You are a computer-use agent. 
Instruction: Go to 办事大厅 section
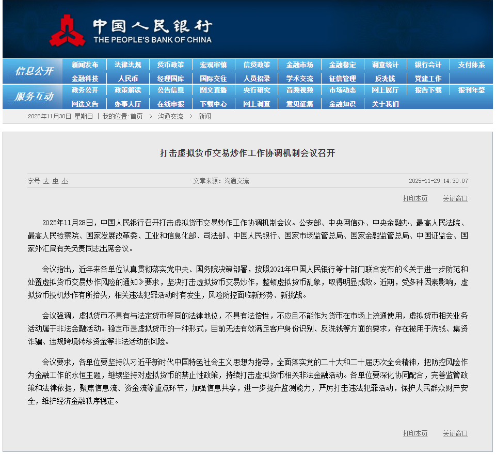pyautogui.click(x=128, y=104)
